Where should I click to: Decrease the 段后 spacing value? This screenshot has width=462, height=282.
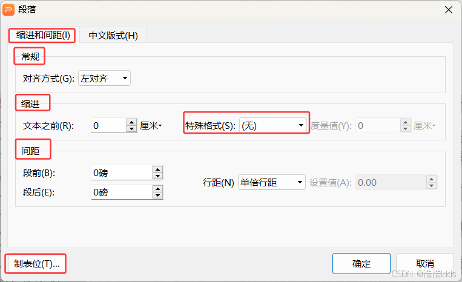point(158,195)
